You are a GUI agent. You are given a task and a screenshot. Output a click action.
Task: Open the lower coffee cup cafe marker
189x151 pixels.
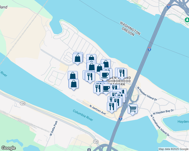[106, 89]
